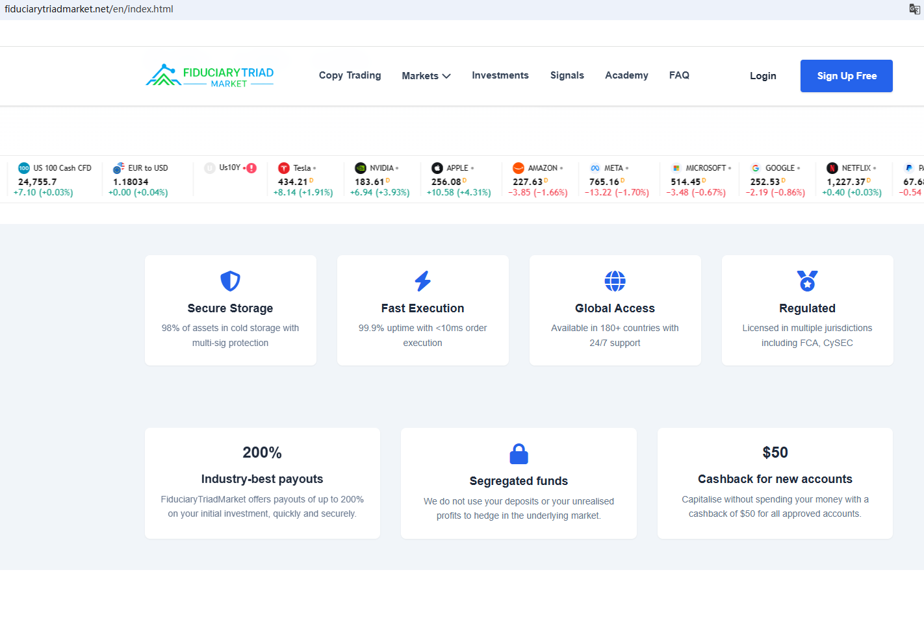This screenshot has height=620, width=924.
Task: Click the Fiduciary Triad Market logo
Action: click(x=209, y=76)
